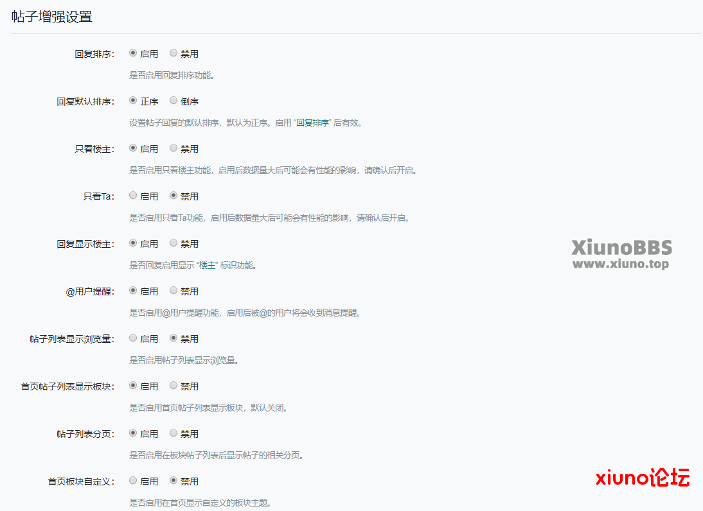Enable 首页板块自定义 setting

pyautogui.click(x=133, y=481)
